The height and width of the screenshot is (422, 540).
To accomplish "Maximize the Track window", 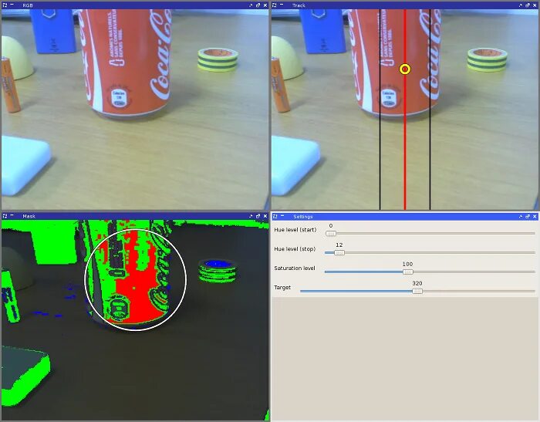I will 528,5.
